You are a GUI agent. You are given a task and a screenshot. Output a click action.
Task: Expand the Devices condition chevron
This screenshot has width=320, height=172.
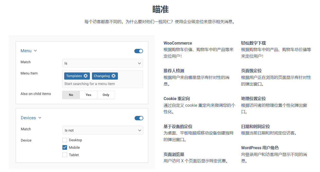click(40, 118)
